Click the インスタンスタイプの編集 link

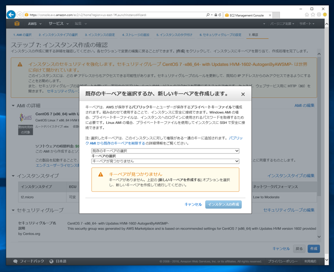point(291,176)
